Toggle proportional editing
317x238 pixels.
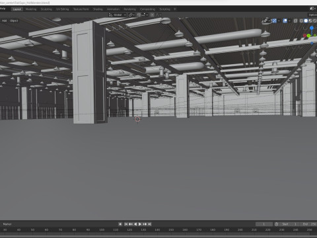[x=153, y=15]
